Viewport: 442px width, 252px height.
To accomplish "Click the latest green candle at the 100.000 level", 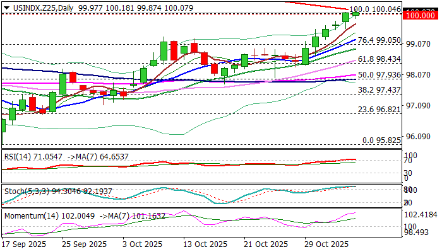I will pyautogui.click(x=355, y=14).
